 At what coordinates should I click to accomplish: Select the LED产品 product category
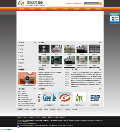click(x=21, y=49)
